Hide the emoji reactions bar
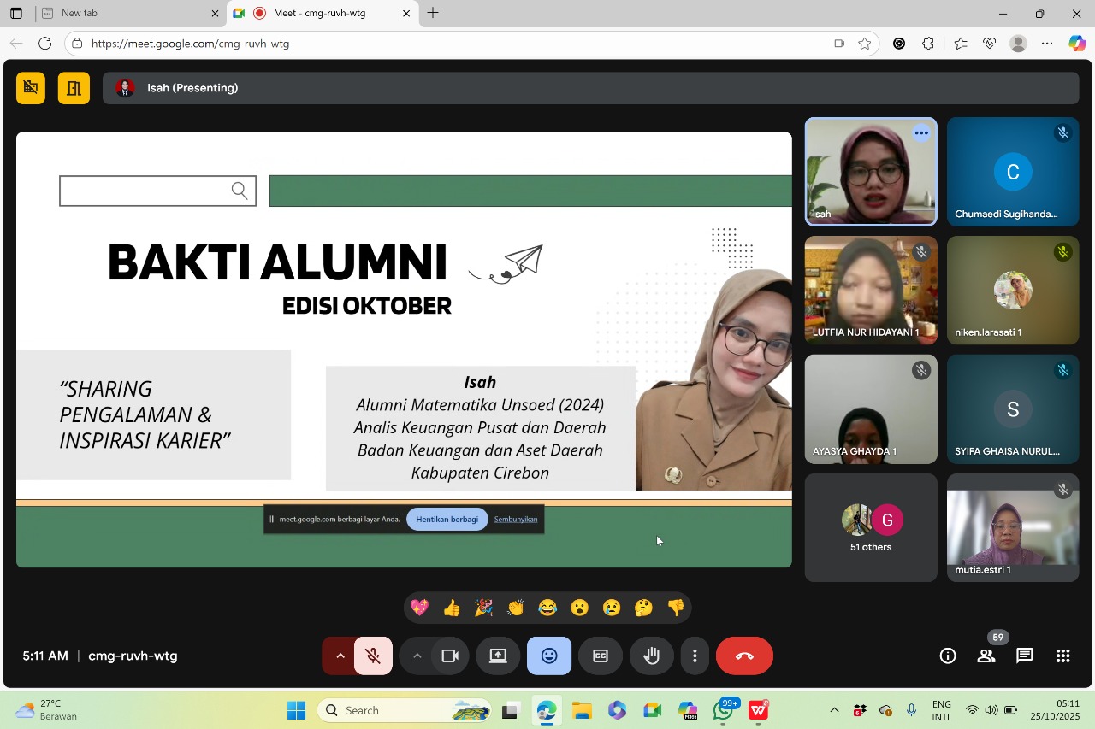Image resolution: width=1095 pixels, height=729 pixels. [x=549, y=656]
